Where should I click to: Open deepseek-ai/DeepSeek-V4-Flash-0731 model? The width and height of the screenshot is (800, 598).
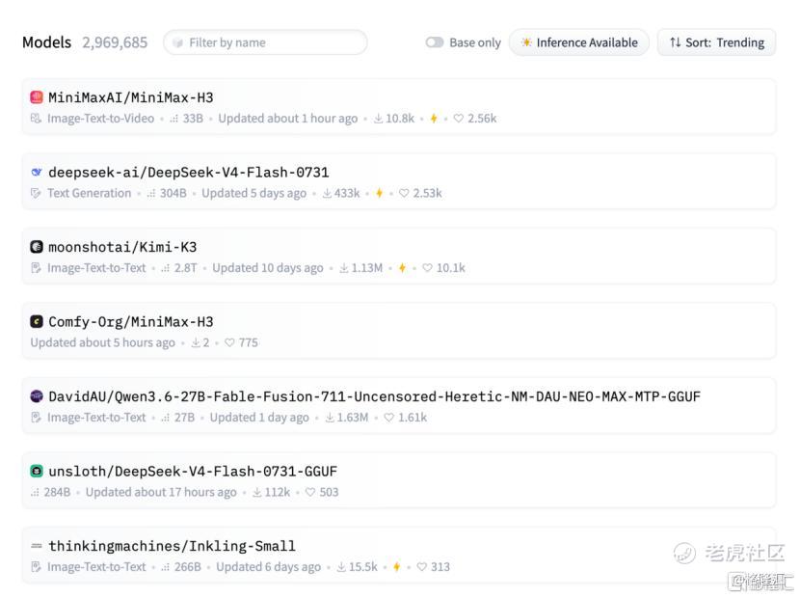[x=188, y=172]
